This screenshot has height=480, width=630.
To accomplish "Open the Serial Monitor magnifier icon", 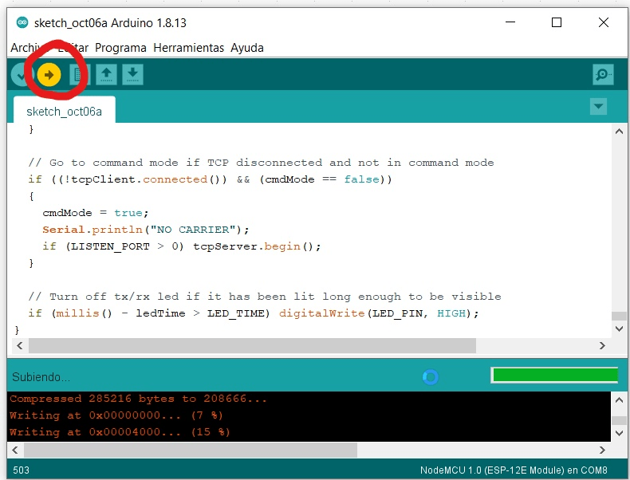I will pyautogui.click(x=604, y=75).
